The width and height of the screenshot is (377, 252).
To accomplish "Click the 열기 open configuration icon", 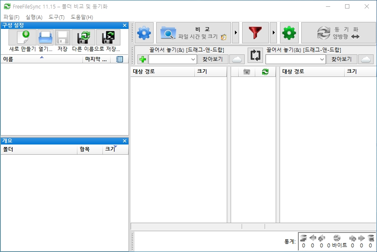I will [x=46, y=37].
